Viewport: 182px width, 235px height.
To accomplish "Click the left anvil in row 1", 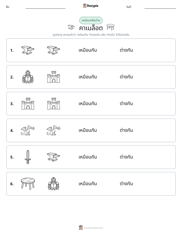I will 28,50.
